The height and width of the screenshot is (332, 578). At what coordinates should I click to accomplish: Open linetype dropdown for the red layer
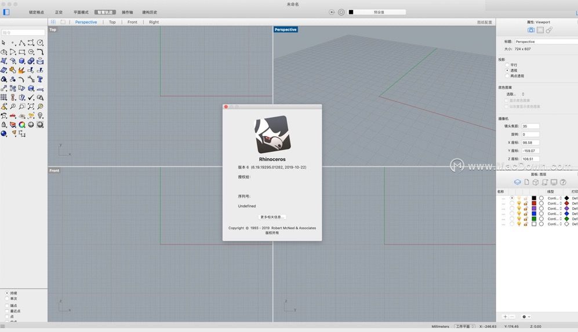tap(555, 203)
